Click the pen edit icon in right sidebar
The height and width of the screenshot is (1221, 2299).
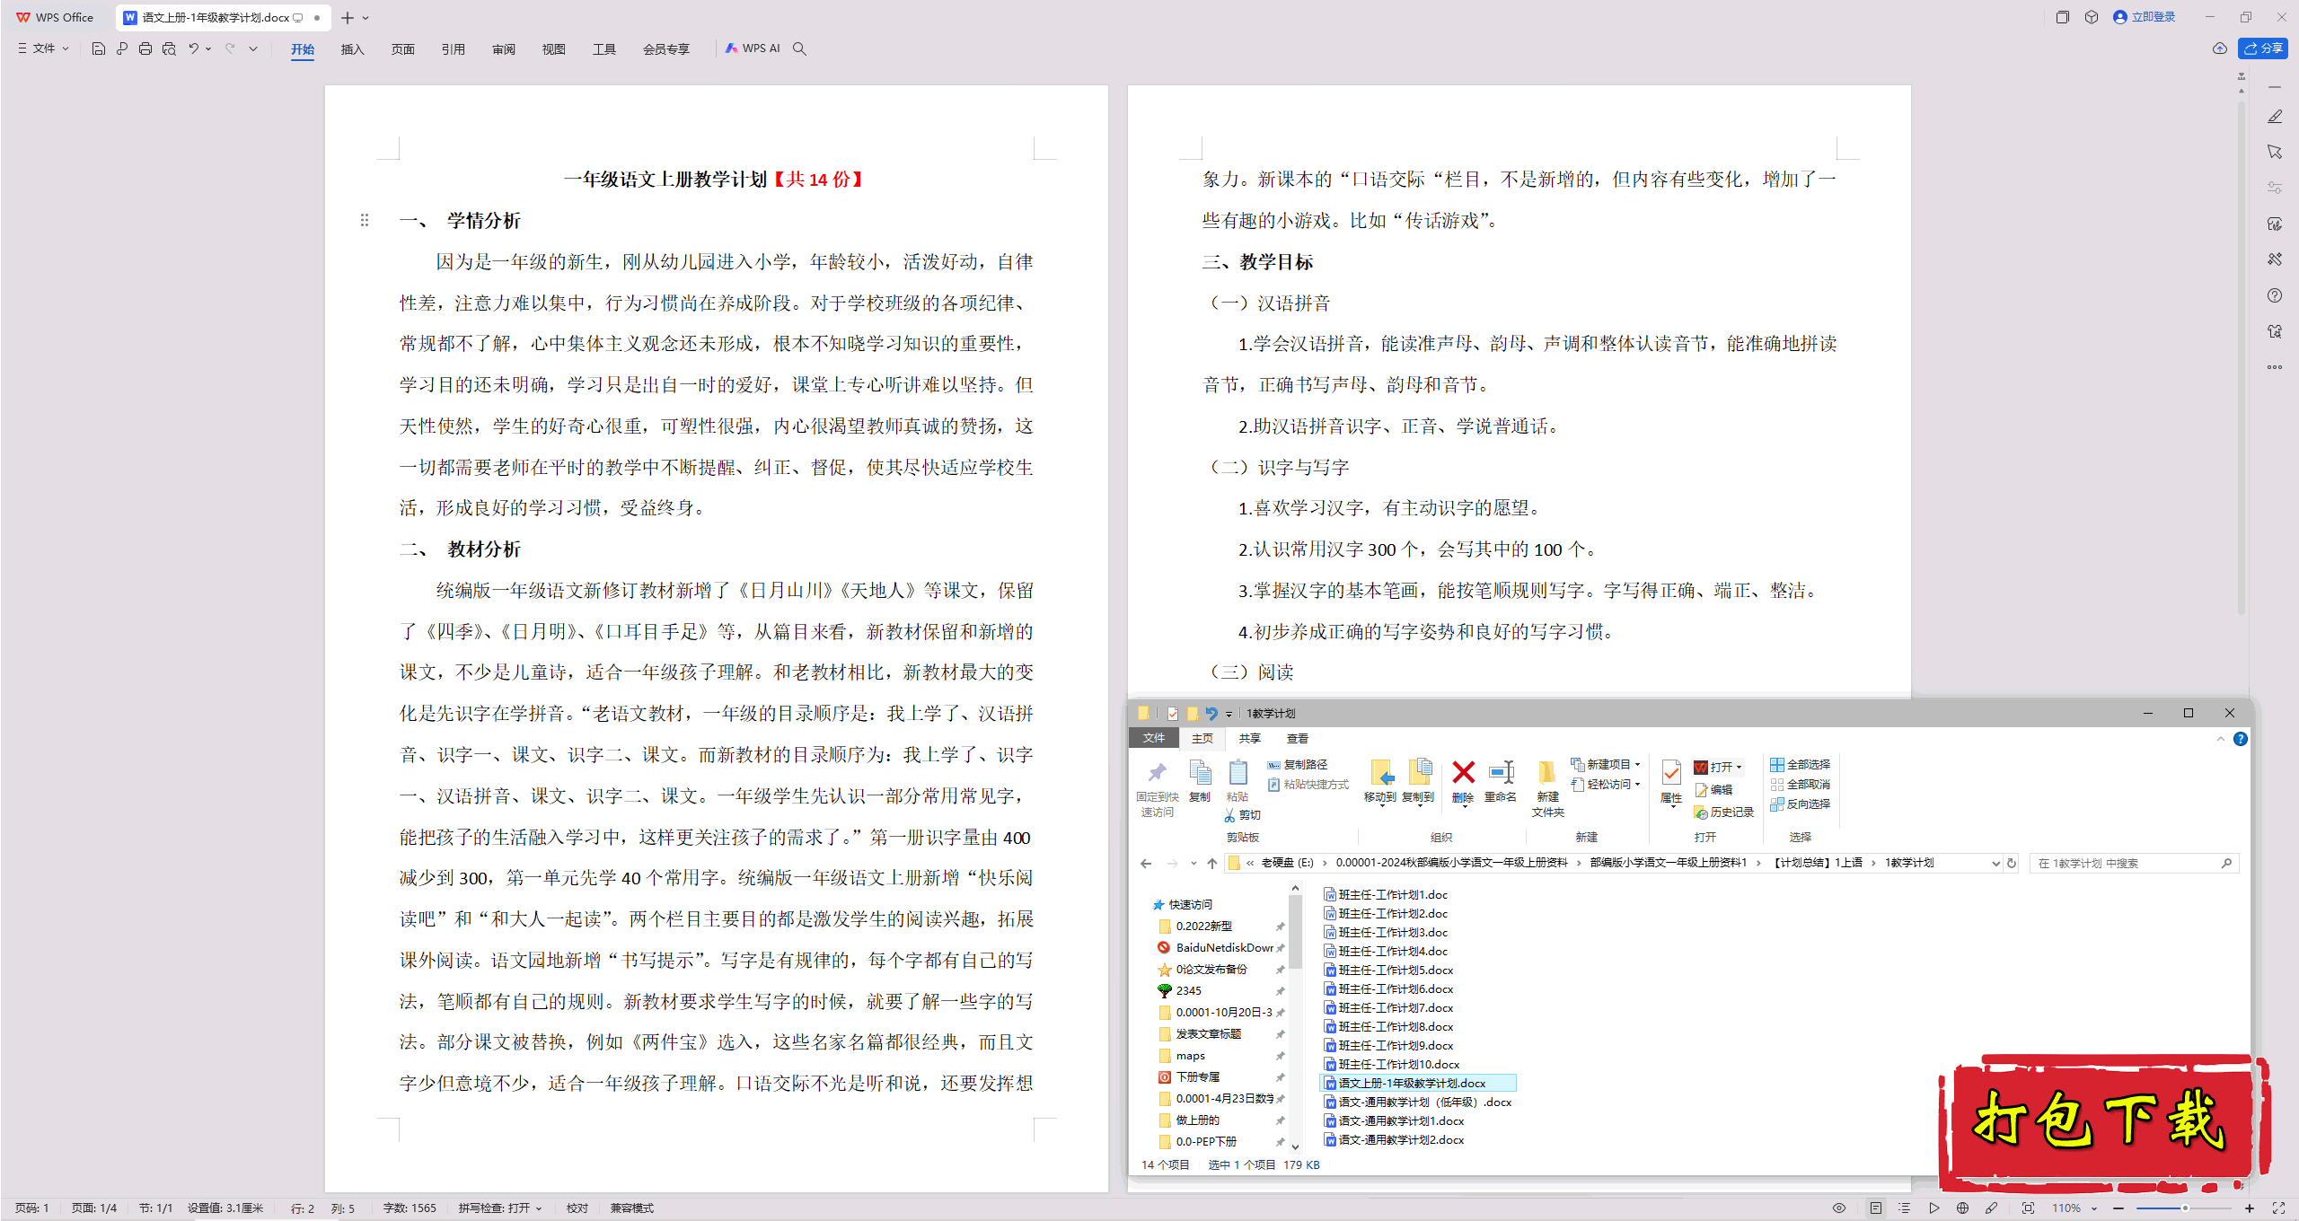[2275, 117]
